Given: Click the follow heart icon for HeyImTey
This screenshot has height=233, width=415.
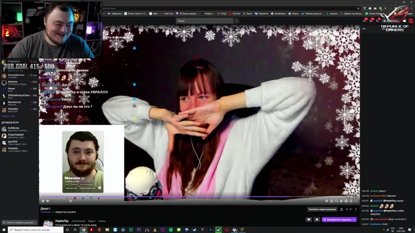Looking at the screenshot, I should point(309,220).
